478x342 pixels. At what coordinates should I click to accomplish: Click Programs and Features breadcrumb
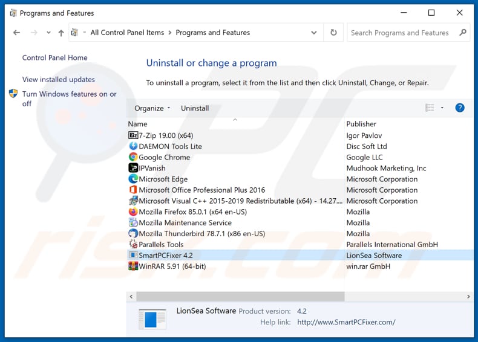pyautogui.click(x=213, y=33)
